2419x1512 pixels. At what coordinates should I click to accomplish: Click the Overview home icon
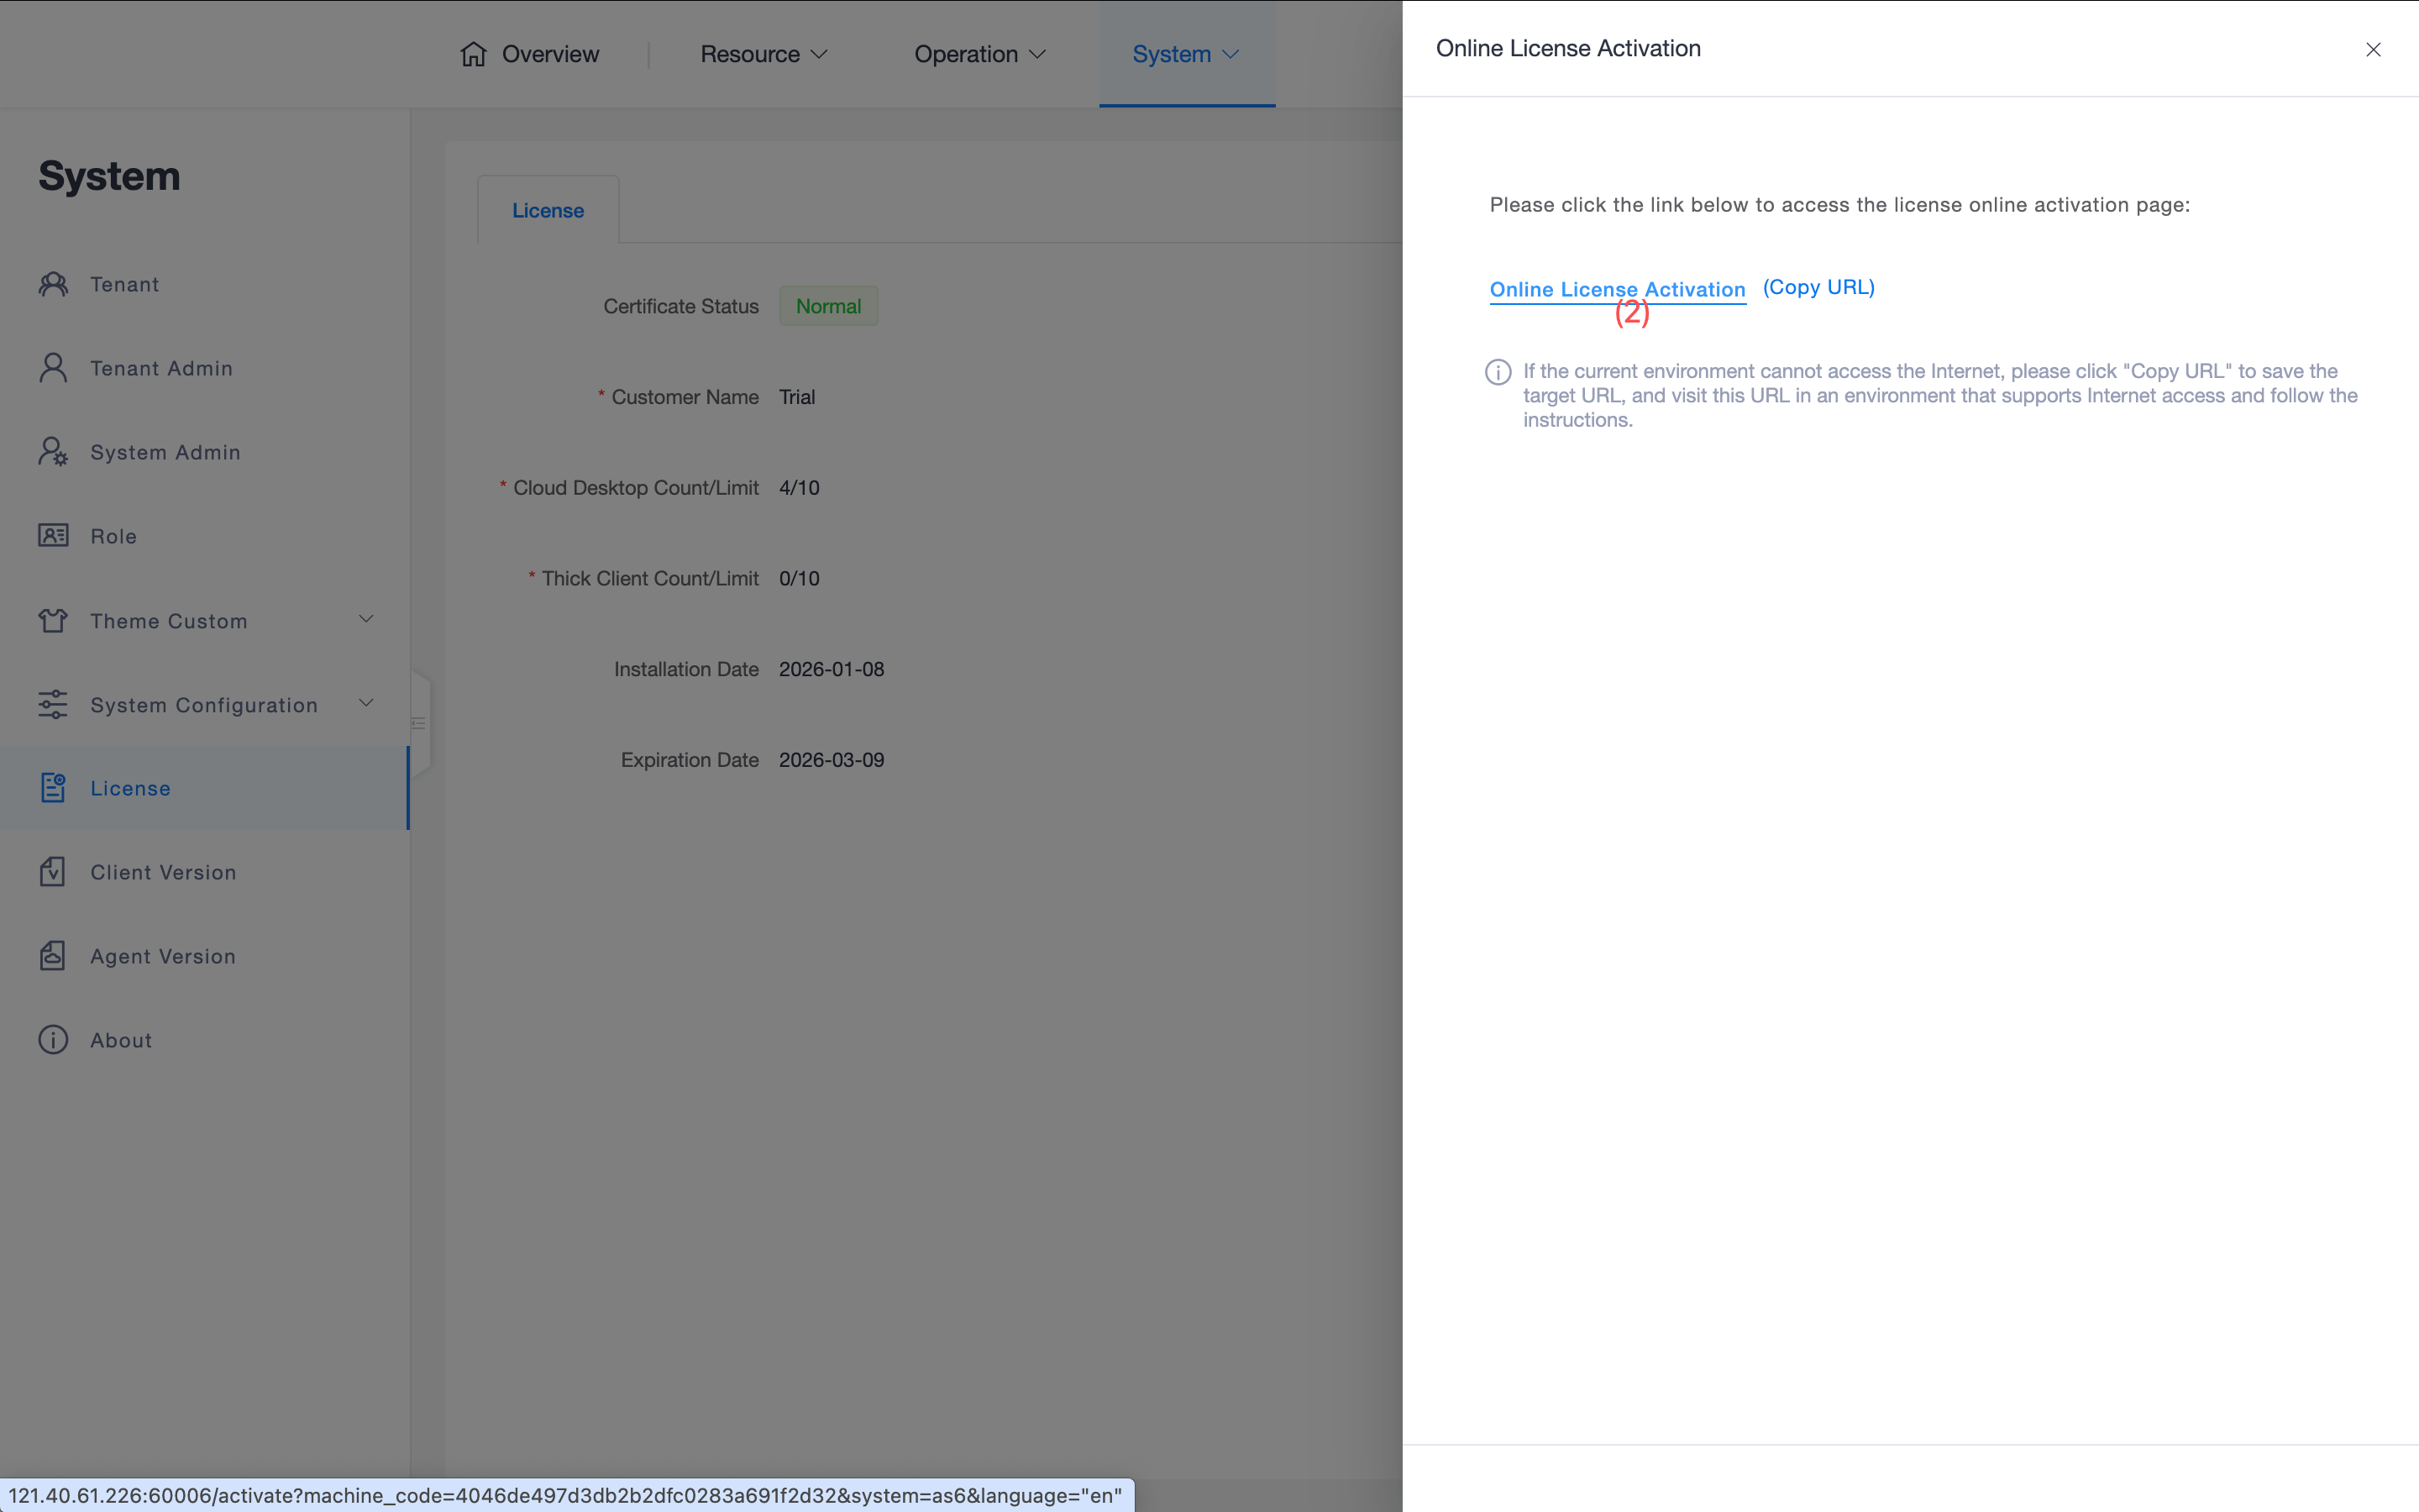pos(473,54)
